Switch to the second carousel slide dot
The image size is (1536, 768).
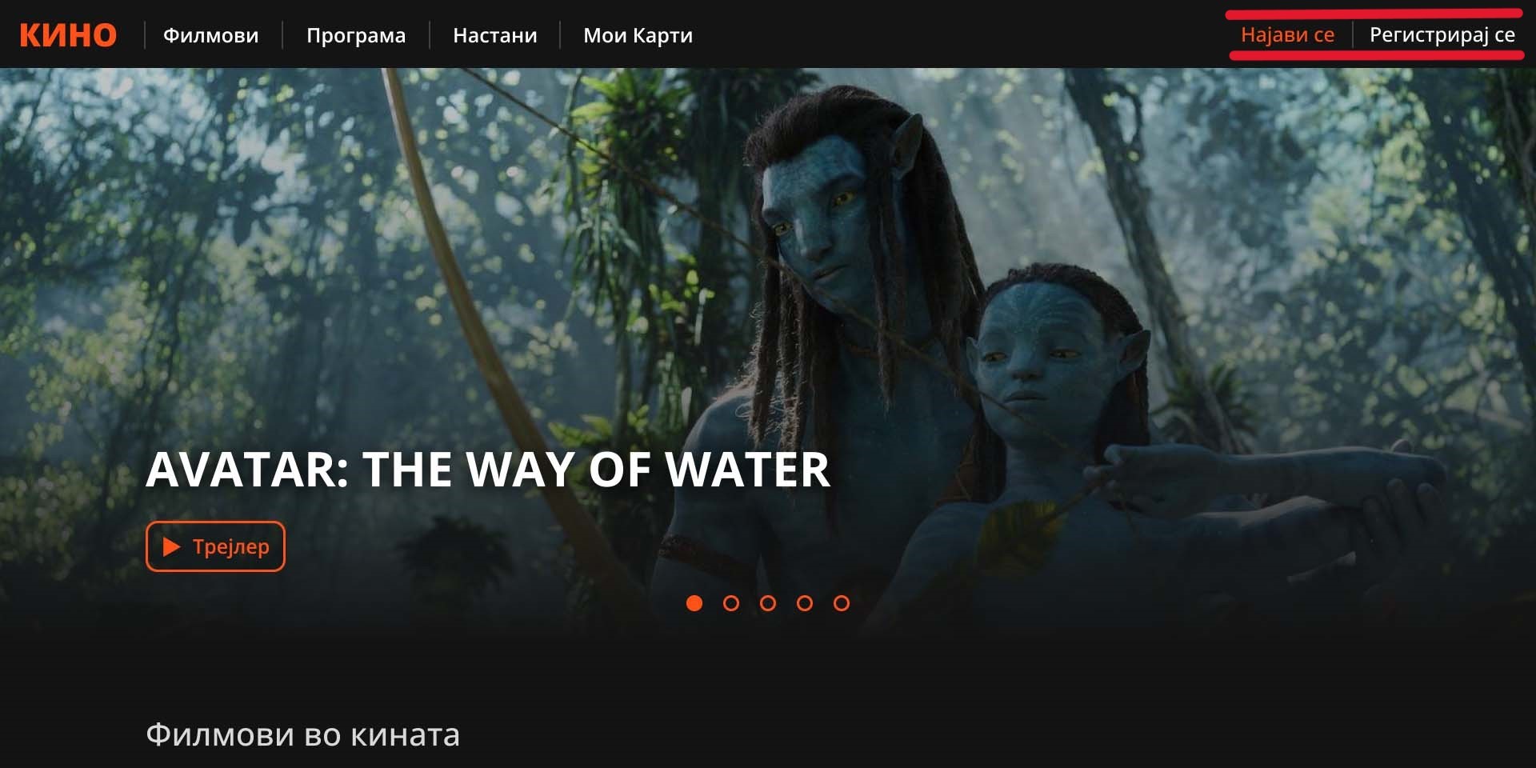point(731,603)
